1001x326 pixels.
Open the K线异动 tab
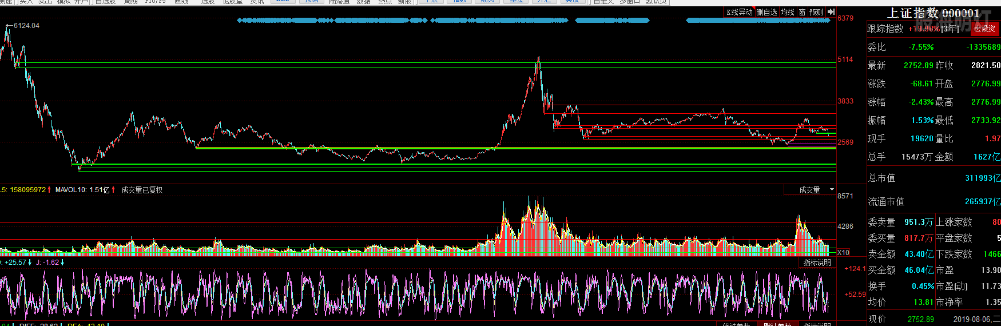(740, 12)
